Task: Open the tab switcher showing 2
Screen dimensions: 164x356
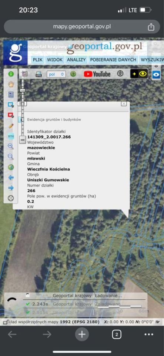Action: click(117, 334)
